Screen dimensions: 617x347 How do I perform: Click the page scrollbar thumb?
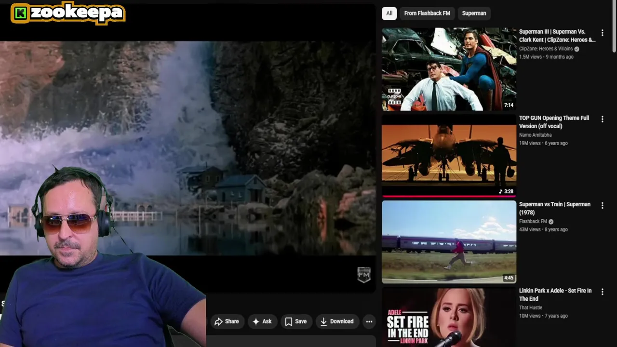pos(614,27)
